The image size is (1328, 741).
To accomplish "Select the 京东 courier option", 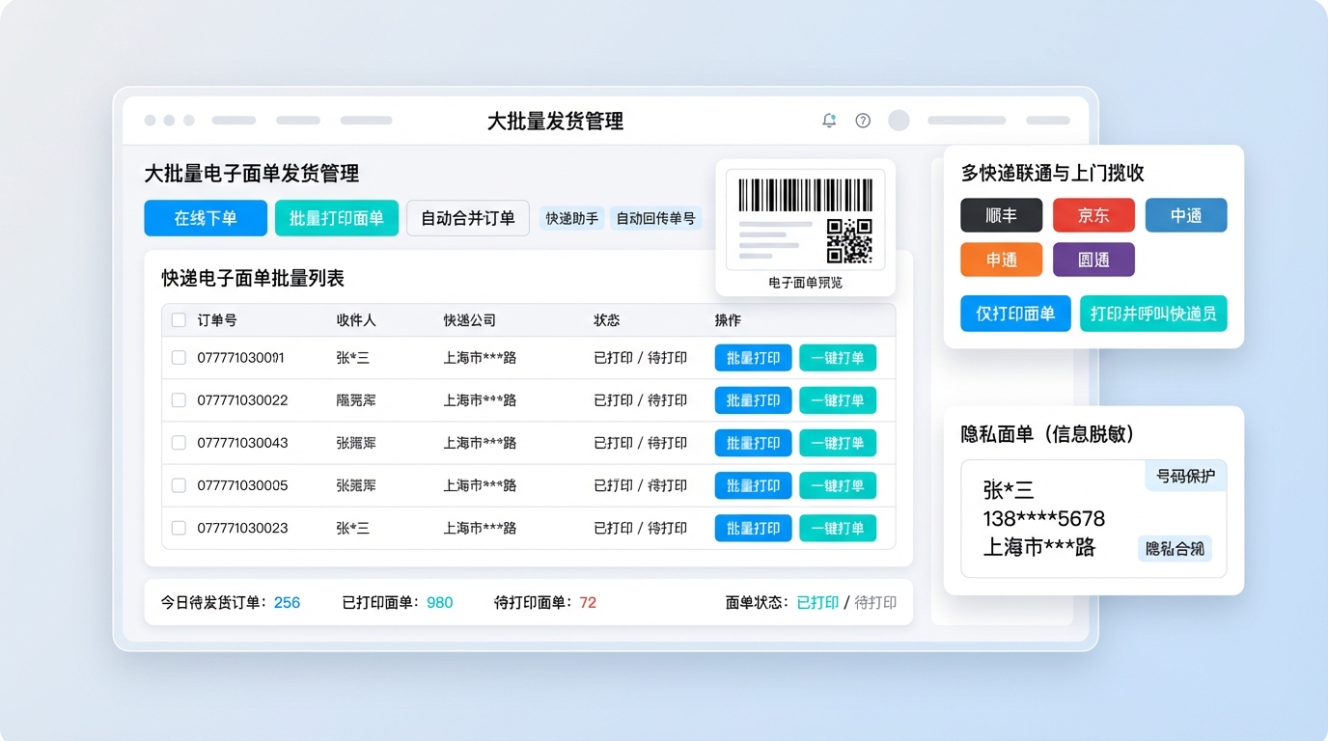I will tap(1093, 215).
